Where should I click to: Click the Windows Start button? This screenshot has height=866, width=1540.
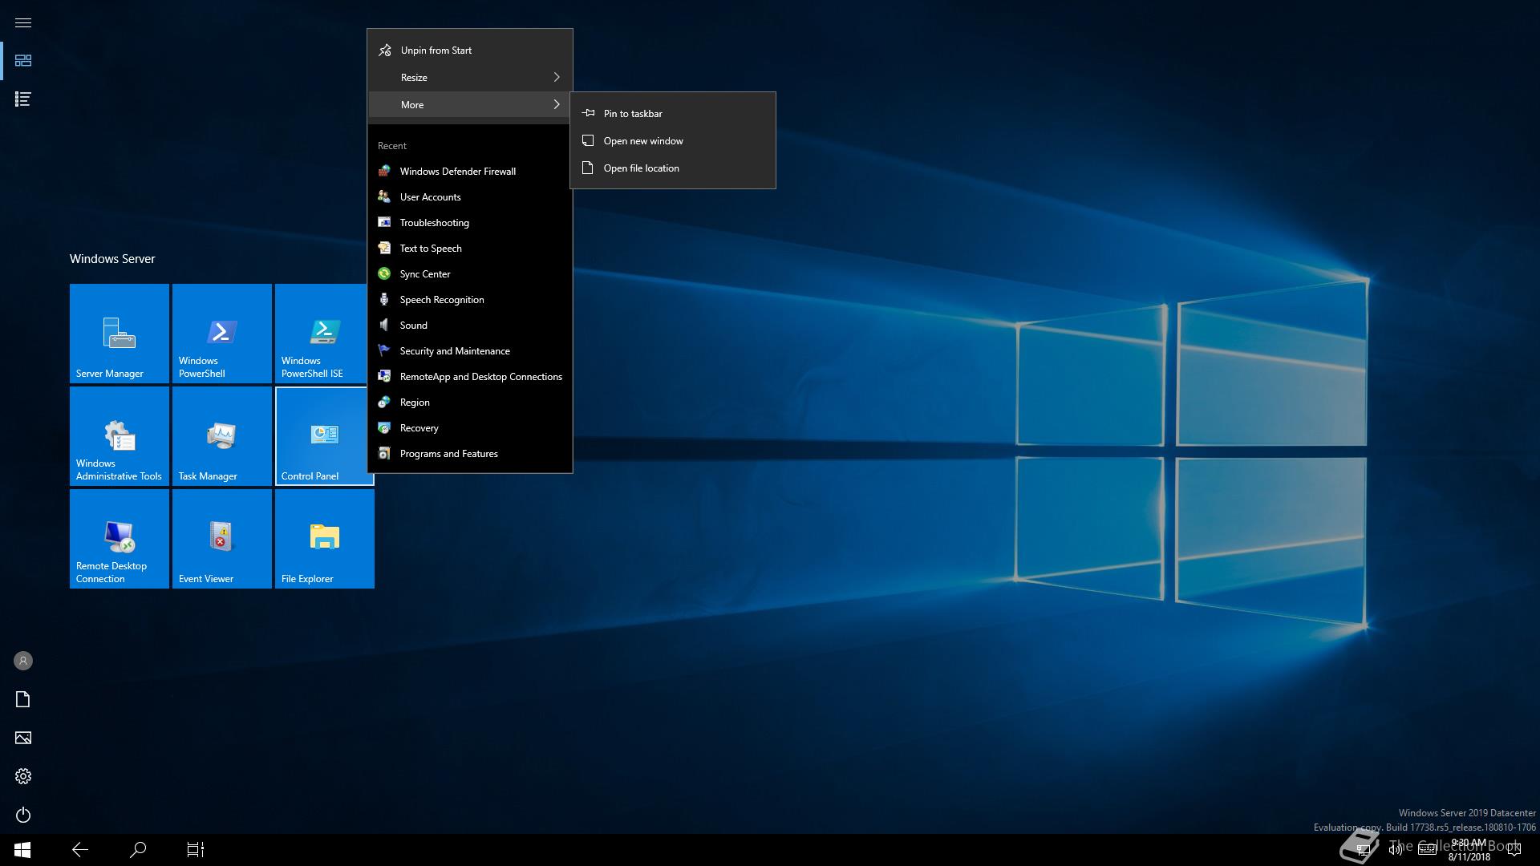click(x=22, y=850)
